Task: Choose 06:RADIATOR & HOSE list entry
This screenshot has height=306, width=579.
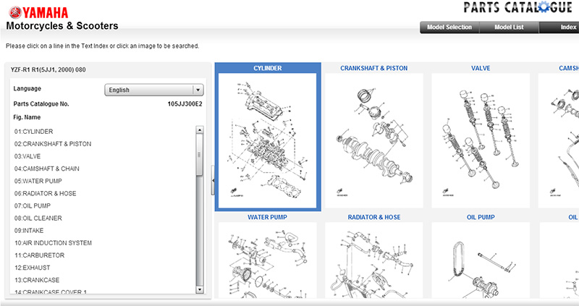Action: [x=46, y=193]
